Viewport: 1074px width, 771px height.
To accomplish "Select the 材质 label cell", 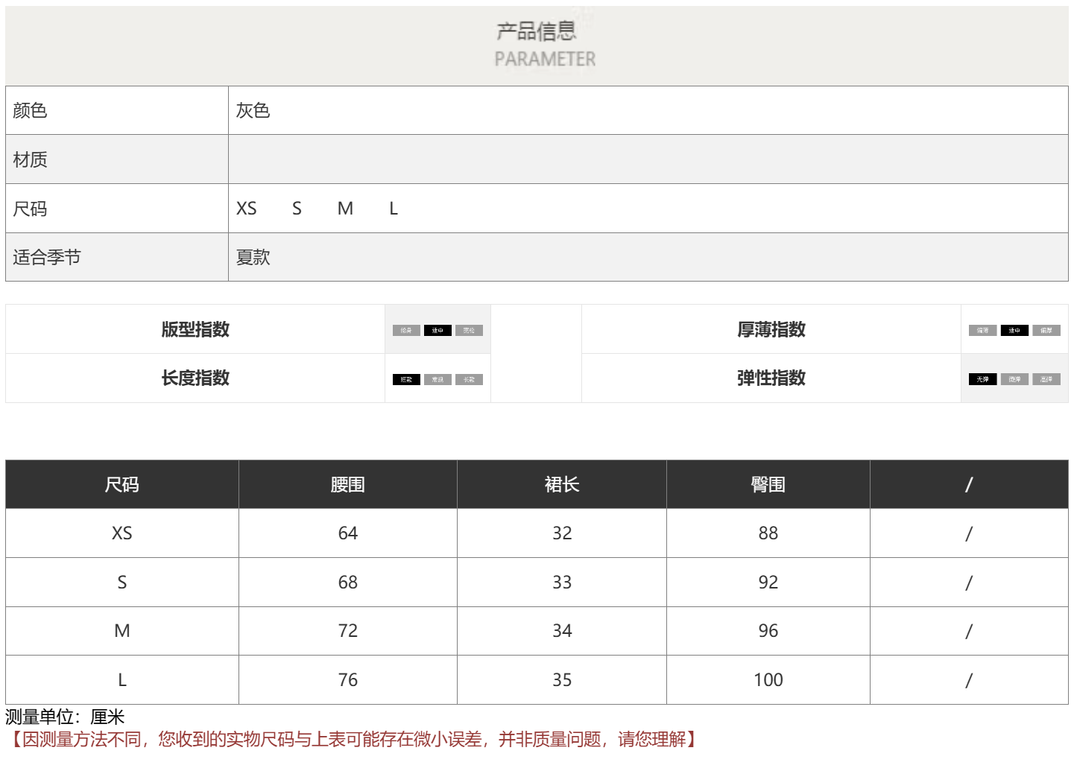I will pos(117,159).
